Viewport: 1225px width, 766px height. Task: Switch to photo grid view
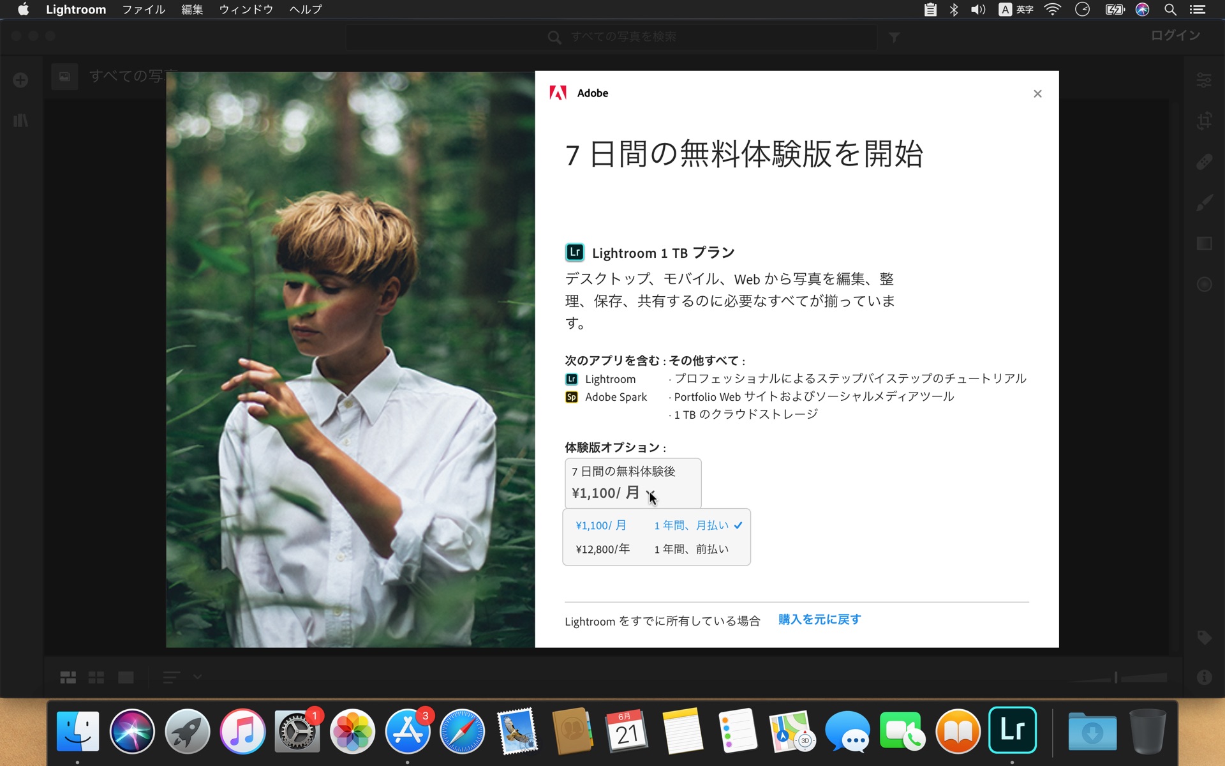(x=68, y=677)
